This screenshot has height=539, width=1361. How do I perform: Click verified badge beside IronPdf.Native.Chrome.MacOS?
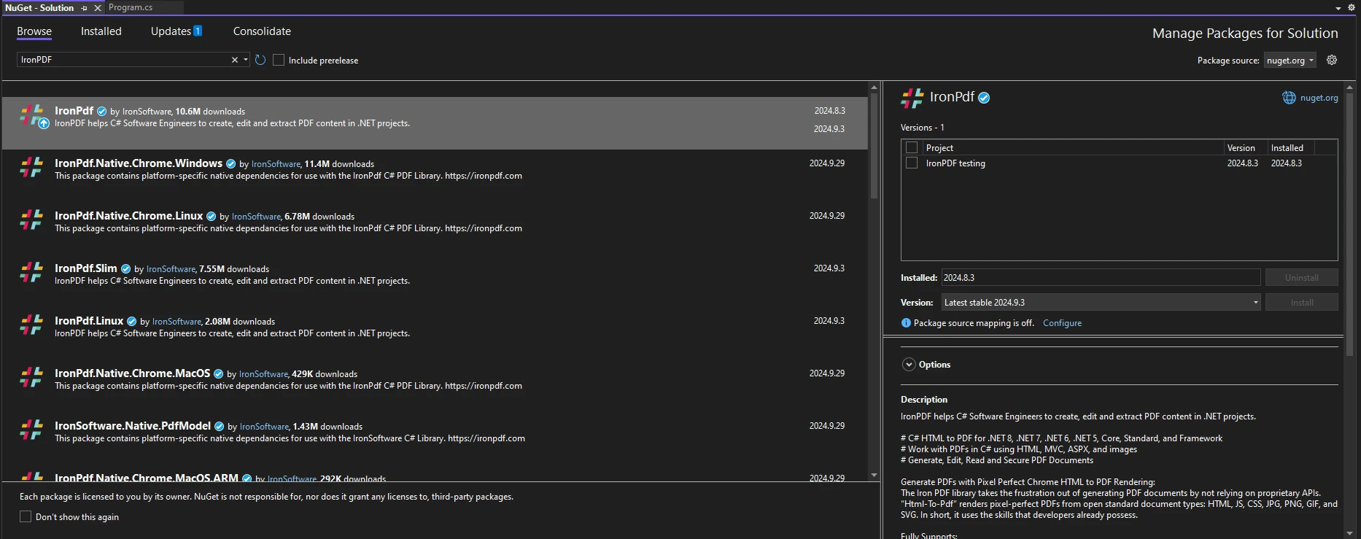[218, 374]
